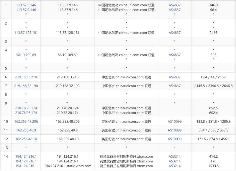Open the 58.19.109.89 blue IP link
Screen dimensions: 236x171
point(26,55)
